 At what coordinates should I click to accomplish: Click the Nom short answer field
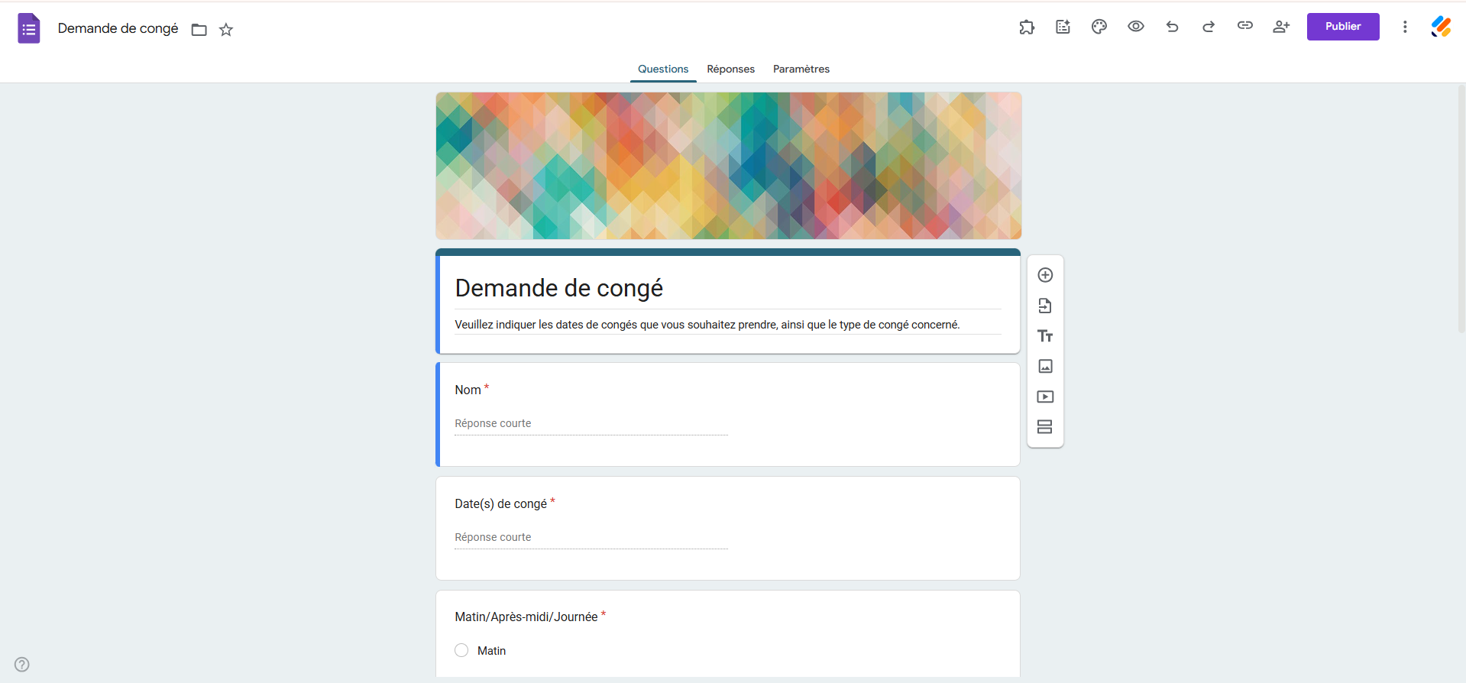(x=591, y=424)
